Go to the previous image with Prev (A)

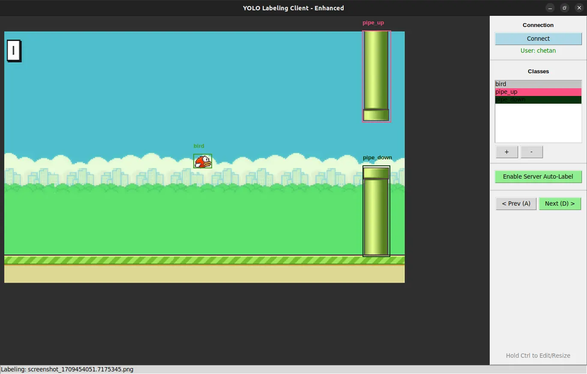(516, 203)
